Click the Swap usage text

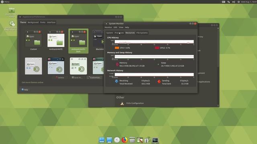pos(172,66)
